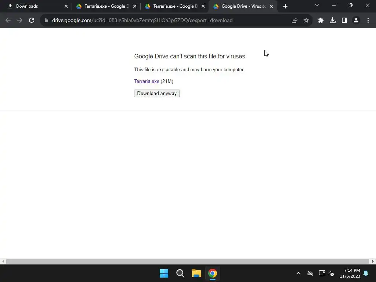Click the muted volume tray icon

[x=332, y=273]
